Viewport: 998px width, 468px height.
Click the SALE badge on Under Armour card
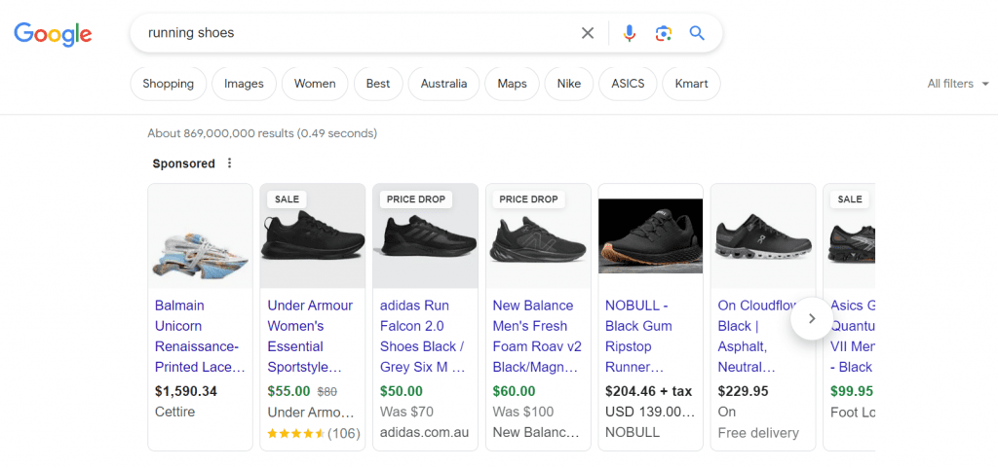[287, 199]
